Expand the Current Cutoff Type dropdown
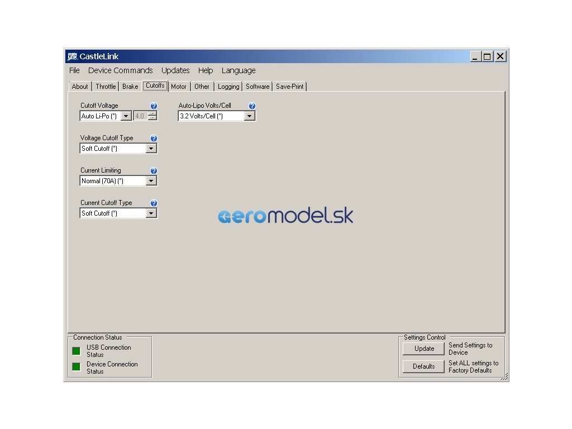Screen dimensions: 572x429 coord(151,213)
